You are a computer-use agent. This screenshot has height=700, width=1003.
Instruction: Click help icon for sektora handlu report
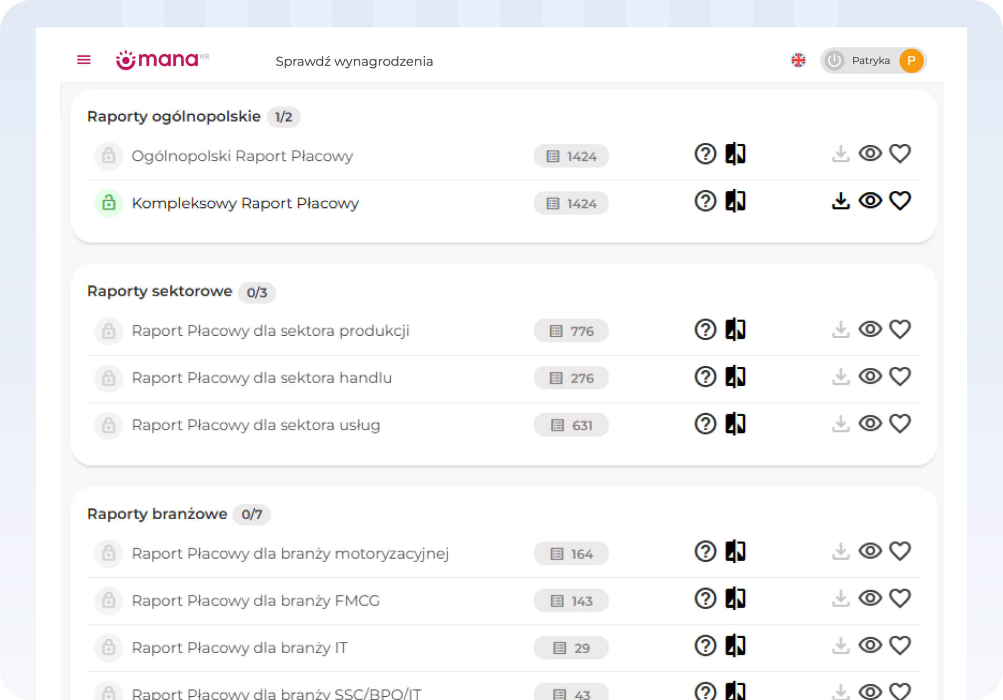click(x=705, y=377)
